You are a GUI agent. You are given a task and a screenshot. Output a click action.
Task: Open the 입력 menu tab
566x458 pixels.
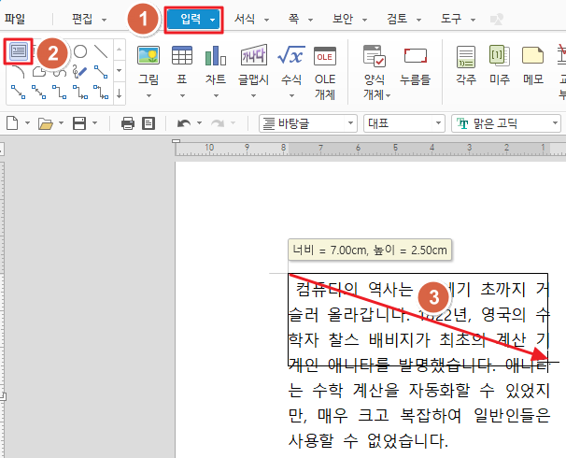(x=191, y=19)
